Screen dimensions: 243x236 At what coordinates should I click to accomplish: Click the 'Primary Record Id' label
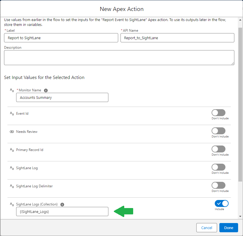(30, 150)
